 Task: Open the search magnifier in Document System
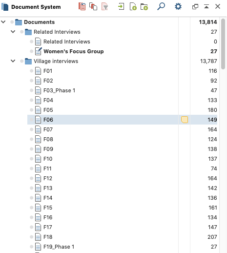pyautogui.click(x=161, y=6)
